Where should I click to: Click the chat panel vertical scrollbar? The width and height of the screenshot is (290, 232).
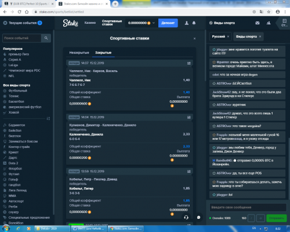pyautogui.click(x=289, y=168)
